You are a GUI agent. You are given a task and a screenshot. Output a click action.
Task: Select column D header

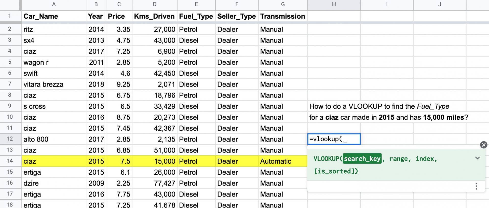(x=155, y=4)
